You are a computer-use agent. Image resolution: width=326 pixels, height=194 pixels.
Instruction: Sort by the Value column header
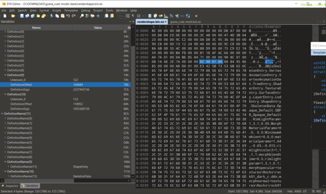pyautogui.click(x=98, y=28)
